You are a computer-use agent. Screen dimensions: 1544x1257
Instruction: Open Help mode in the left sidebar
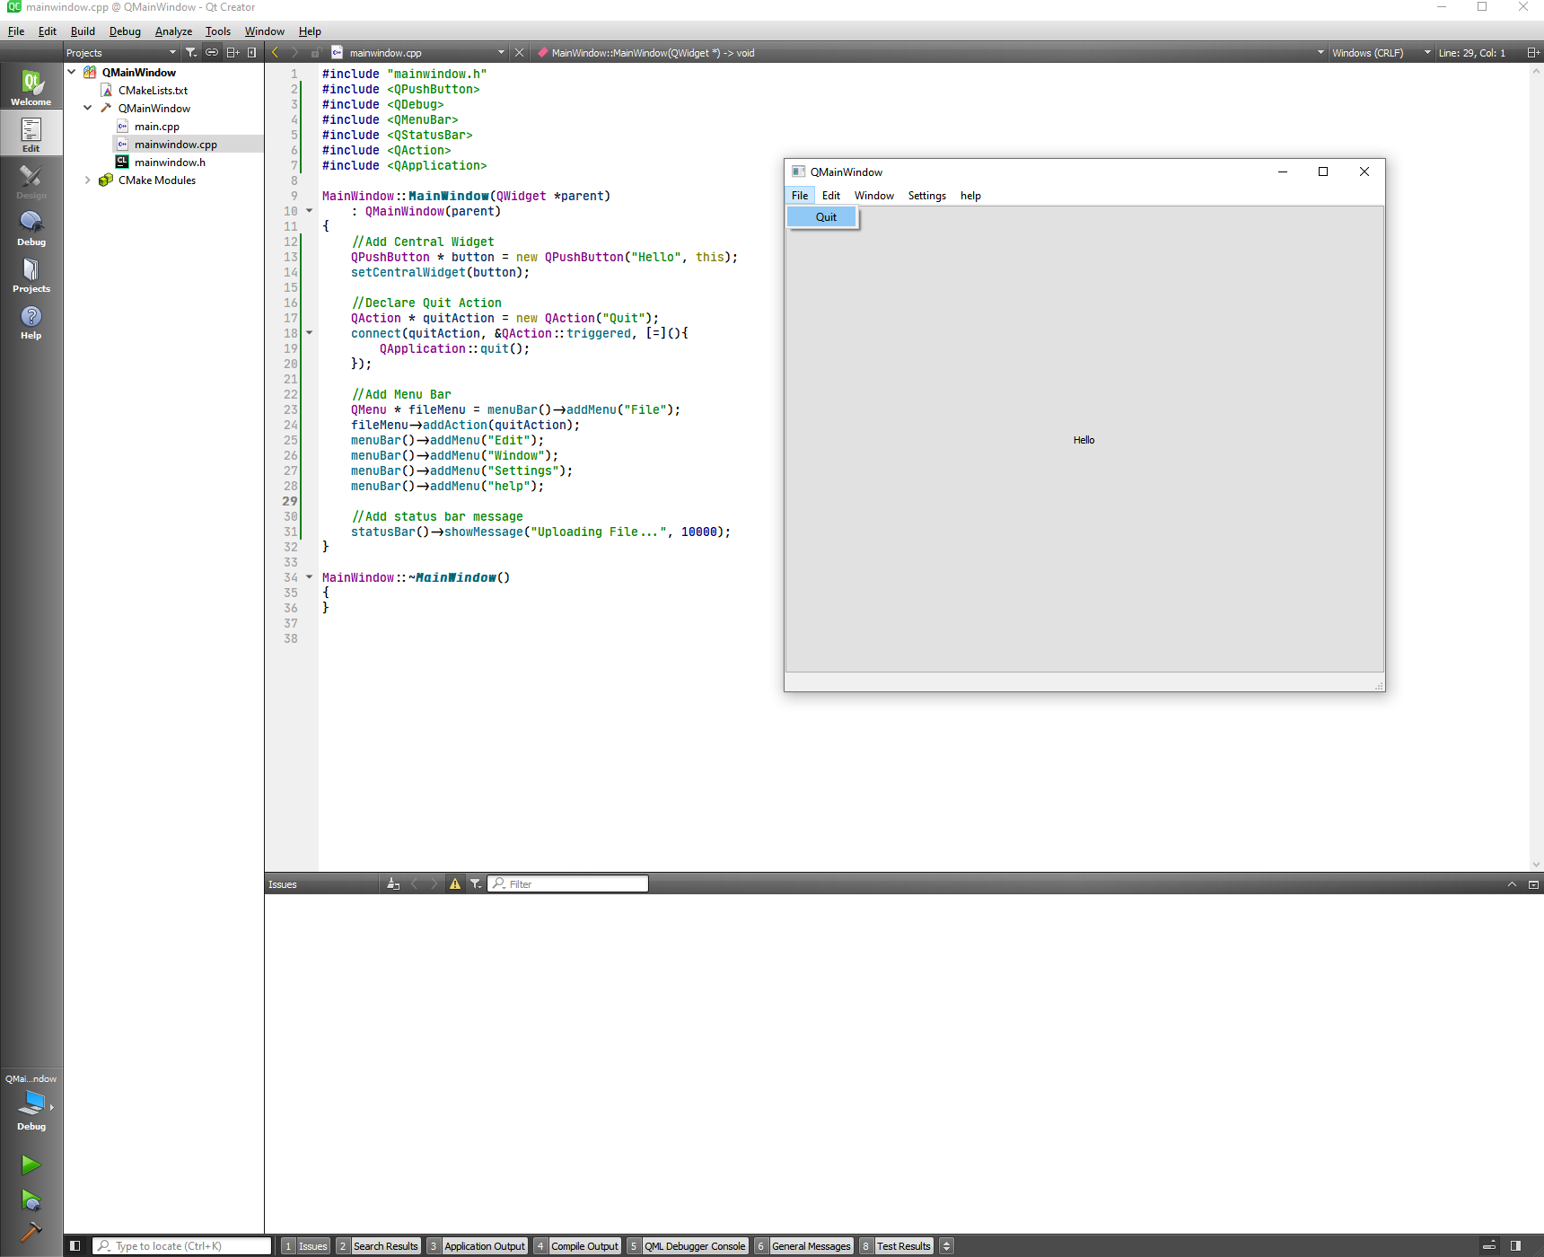point(31,321)
